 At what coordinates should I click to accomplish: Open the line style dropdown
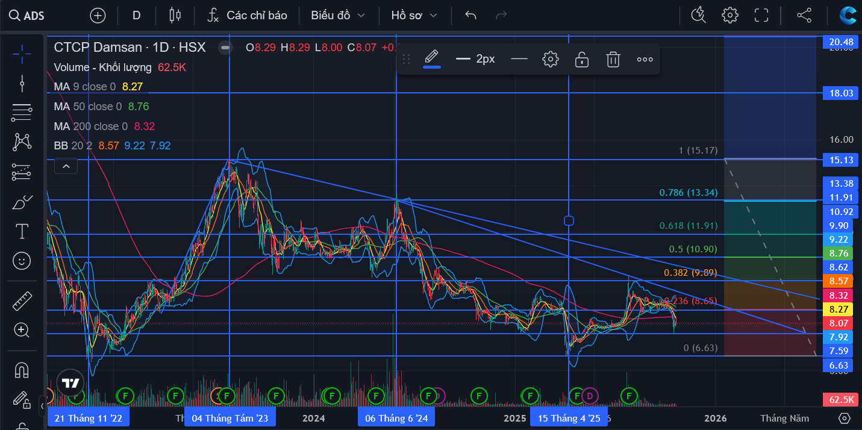coord(519,59)
